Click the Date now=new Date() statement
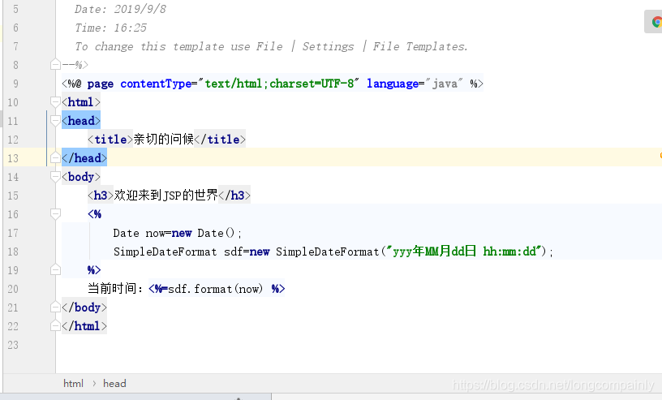Screen dimensions: 662x400 (x=178, y=233)
